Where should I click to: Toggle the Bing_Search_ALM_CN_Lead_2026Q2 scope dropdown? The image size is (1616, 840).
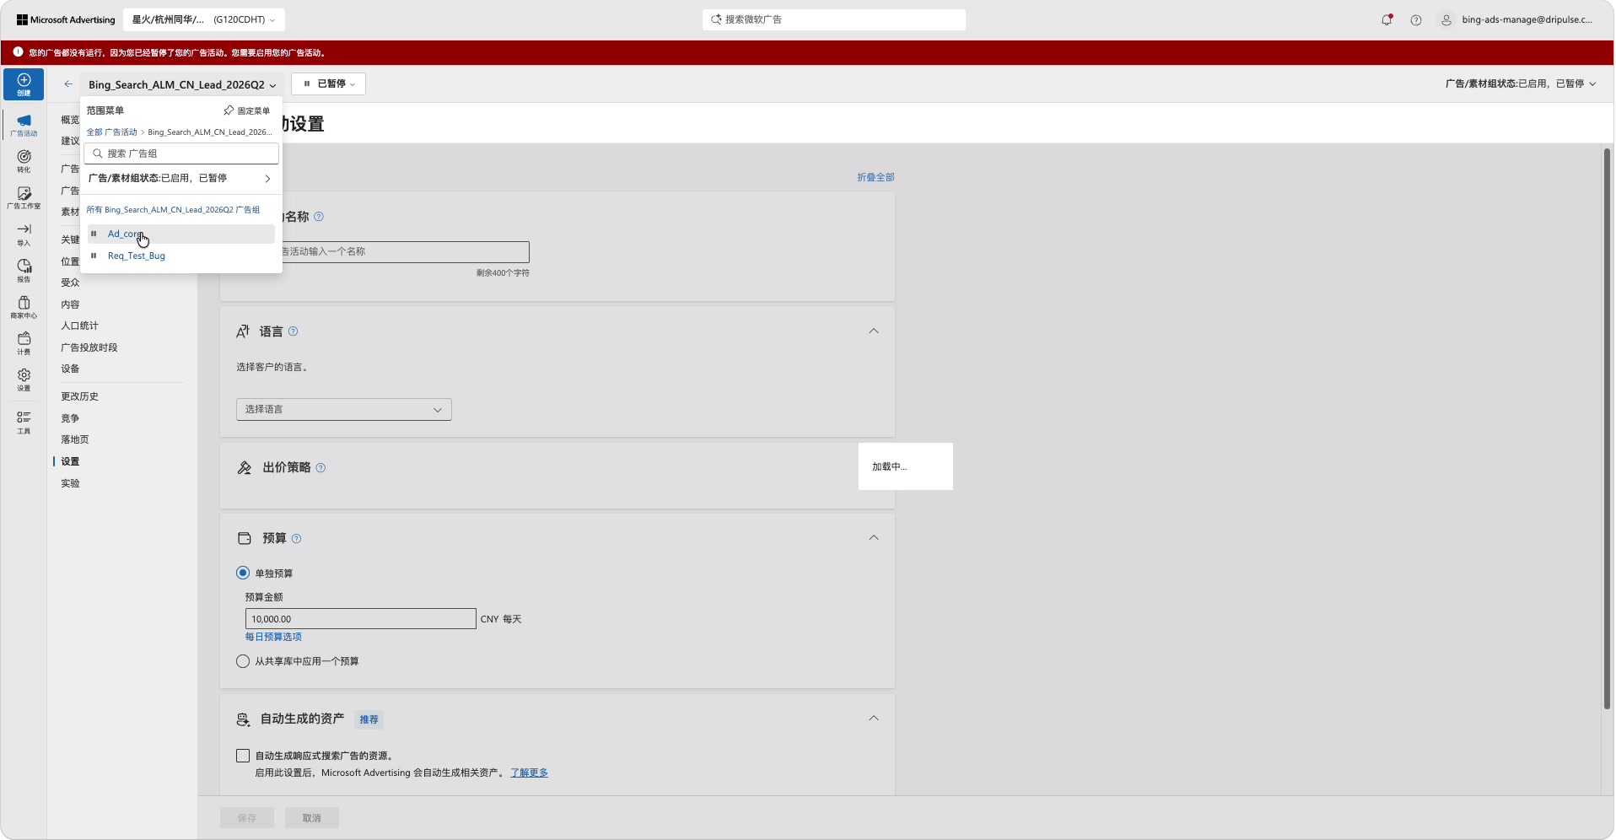click(182, 84)
